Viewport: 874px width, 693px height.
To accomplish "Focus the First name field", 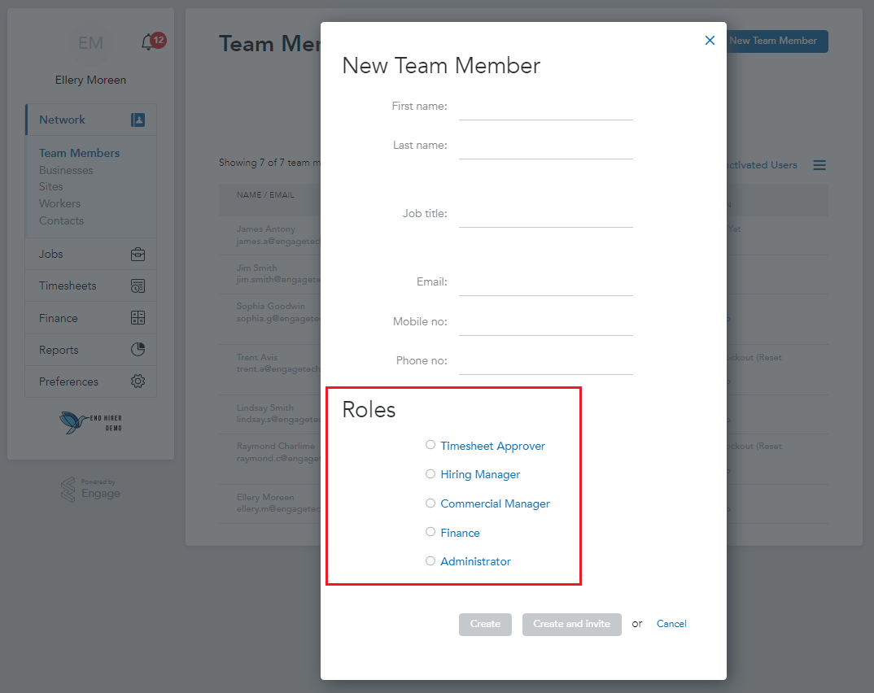I will [x=546, y=108].
